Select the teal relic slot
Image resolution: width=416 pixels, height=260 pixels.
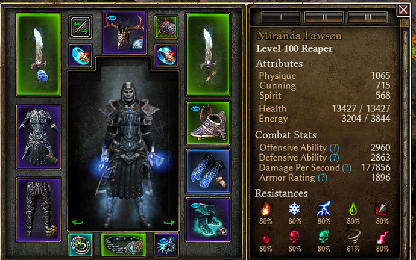coord(81,245)
